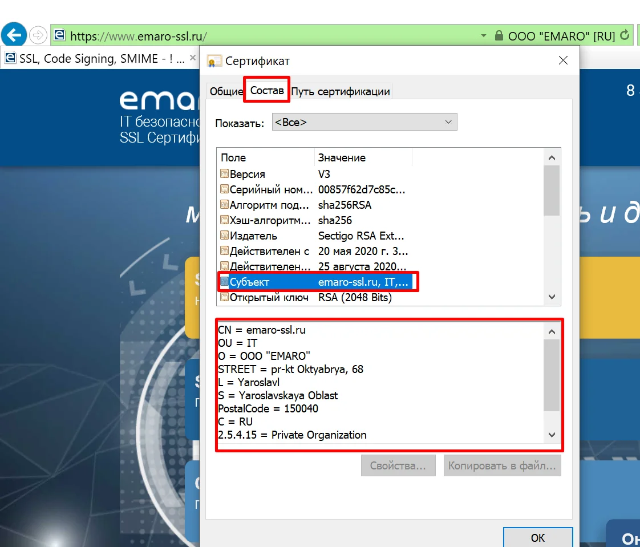This screenshot has height=547, width=640.
Task: Click the STREET = pr-kt Oktyabrya line
Action: point(290,369)
